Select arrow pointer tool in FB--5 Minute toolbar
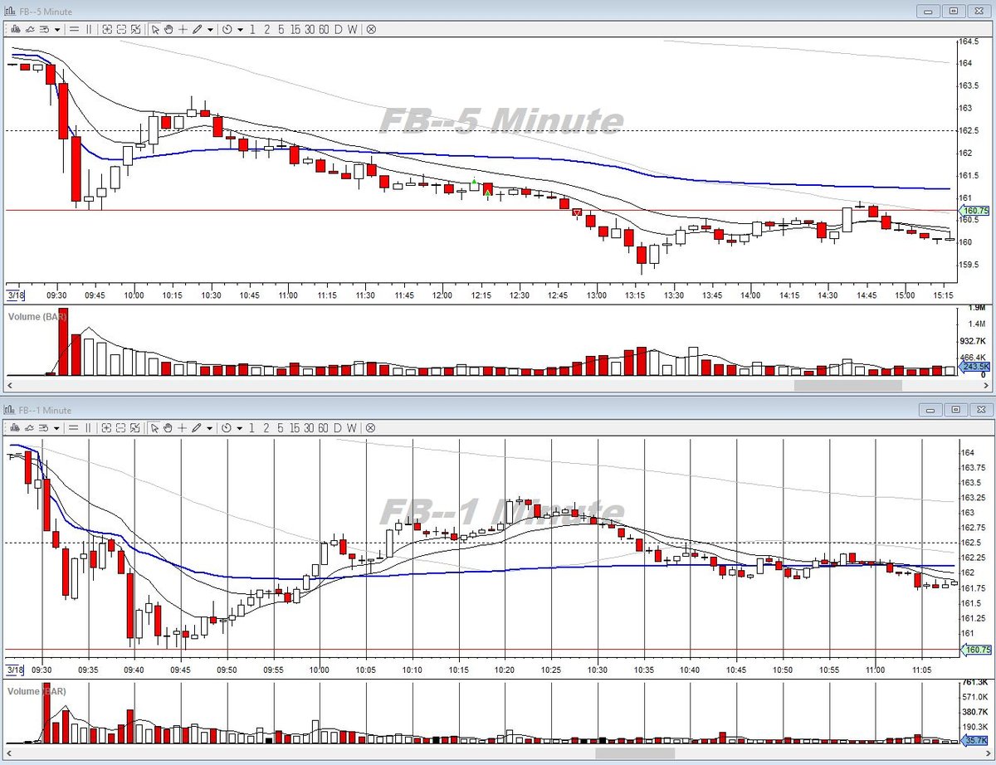This screenshot has height=765, width=996. 155,29
